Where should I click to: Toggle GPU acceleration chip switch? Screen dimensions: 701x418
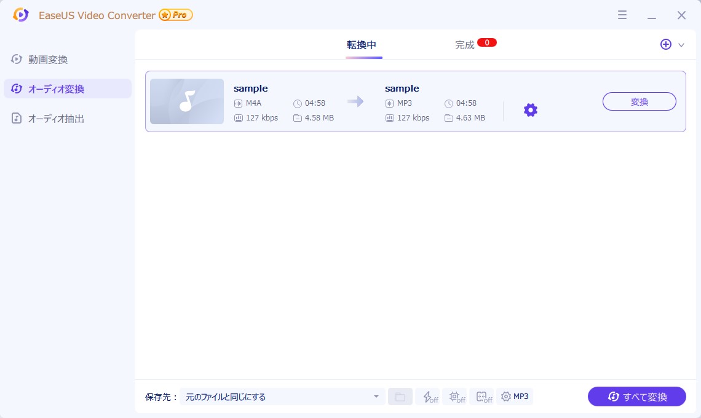456,396
